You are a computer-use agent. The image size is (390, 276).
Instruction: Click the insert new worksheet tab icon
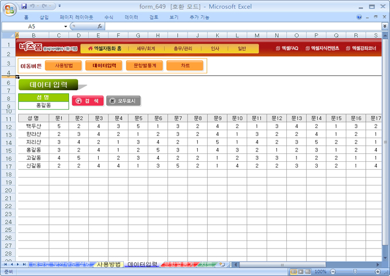(222, 265)
